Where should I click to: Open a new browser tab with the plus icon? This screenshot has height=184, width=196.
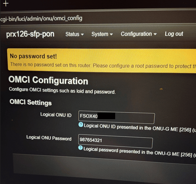(6, 3)
